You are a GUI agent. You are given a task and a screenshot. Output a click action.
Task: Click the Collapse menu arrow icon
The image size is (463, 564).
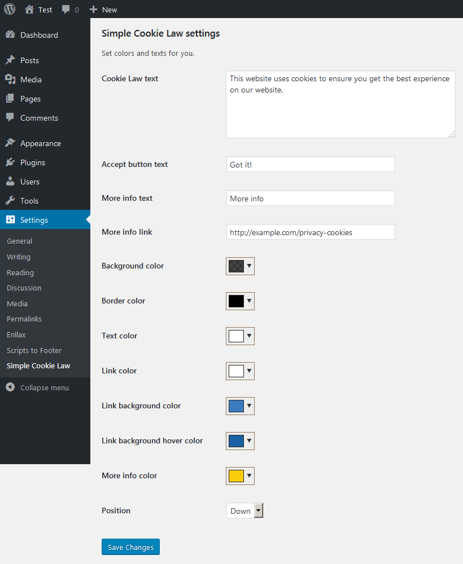tap(10, 387)
